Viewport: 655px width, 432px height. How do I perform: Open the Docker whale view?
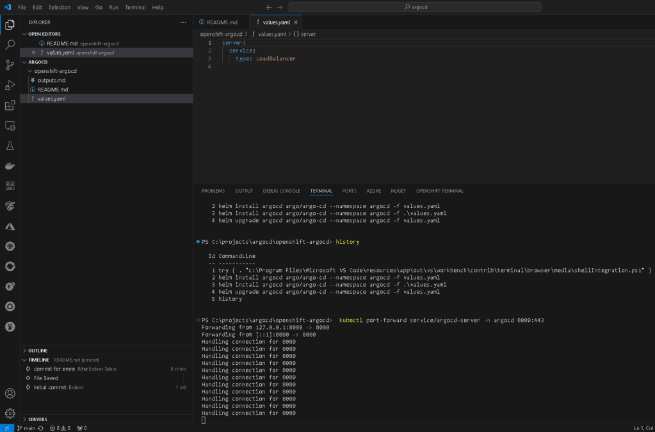[10, 166]
